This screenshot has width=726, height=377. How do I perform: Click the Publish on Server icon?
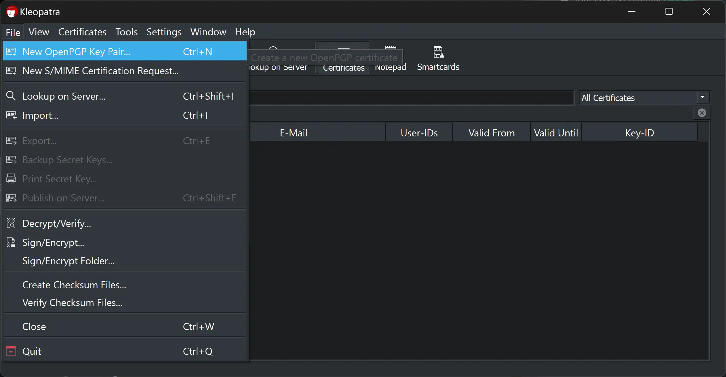[x=11, y=198]
